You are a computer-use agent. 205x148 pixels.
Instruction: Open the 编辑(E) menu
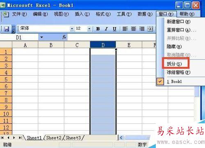click(40, 14)
